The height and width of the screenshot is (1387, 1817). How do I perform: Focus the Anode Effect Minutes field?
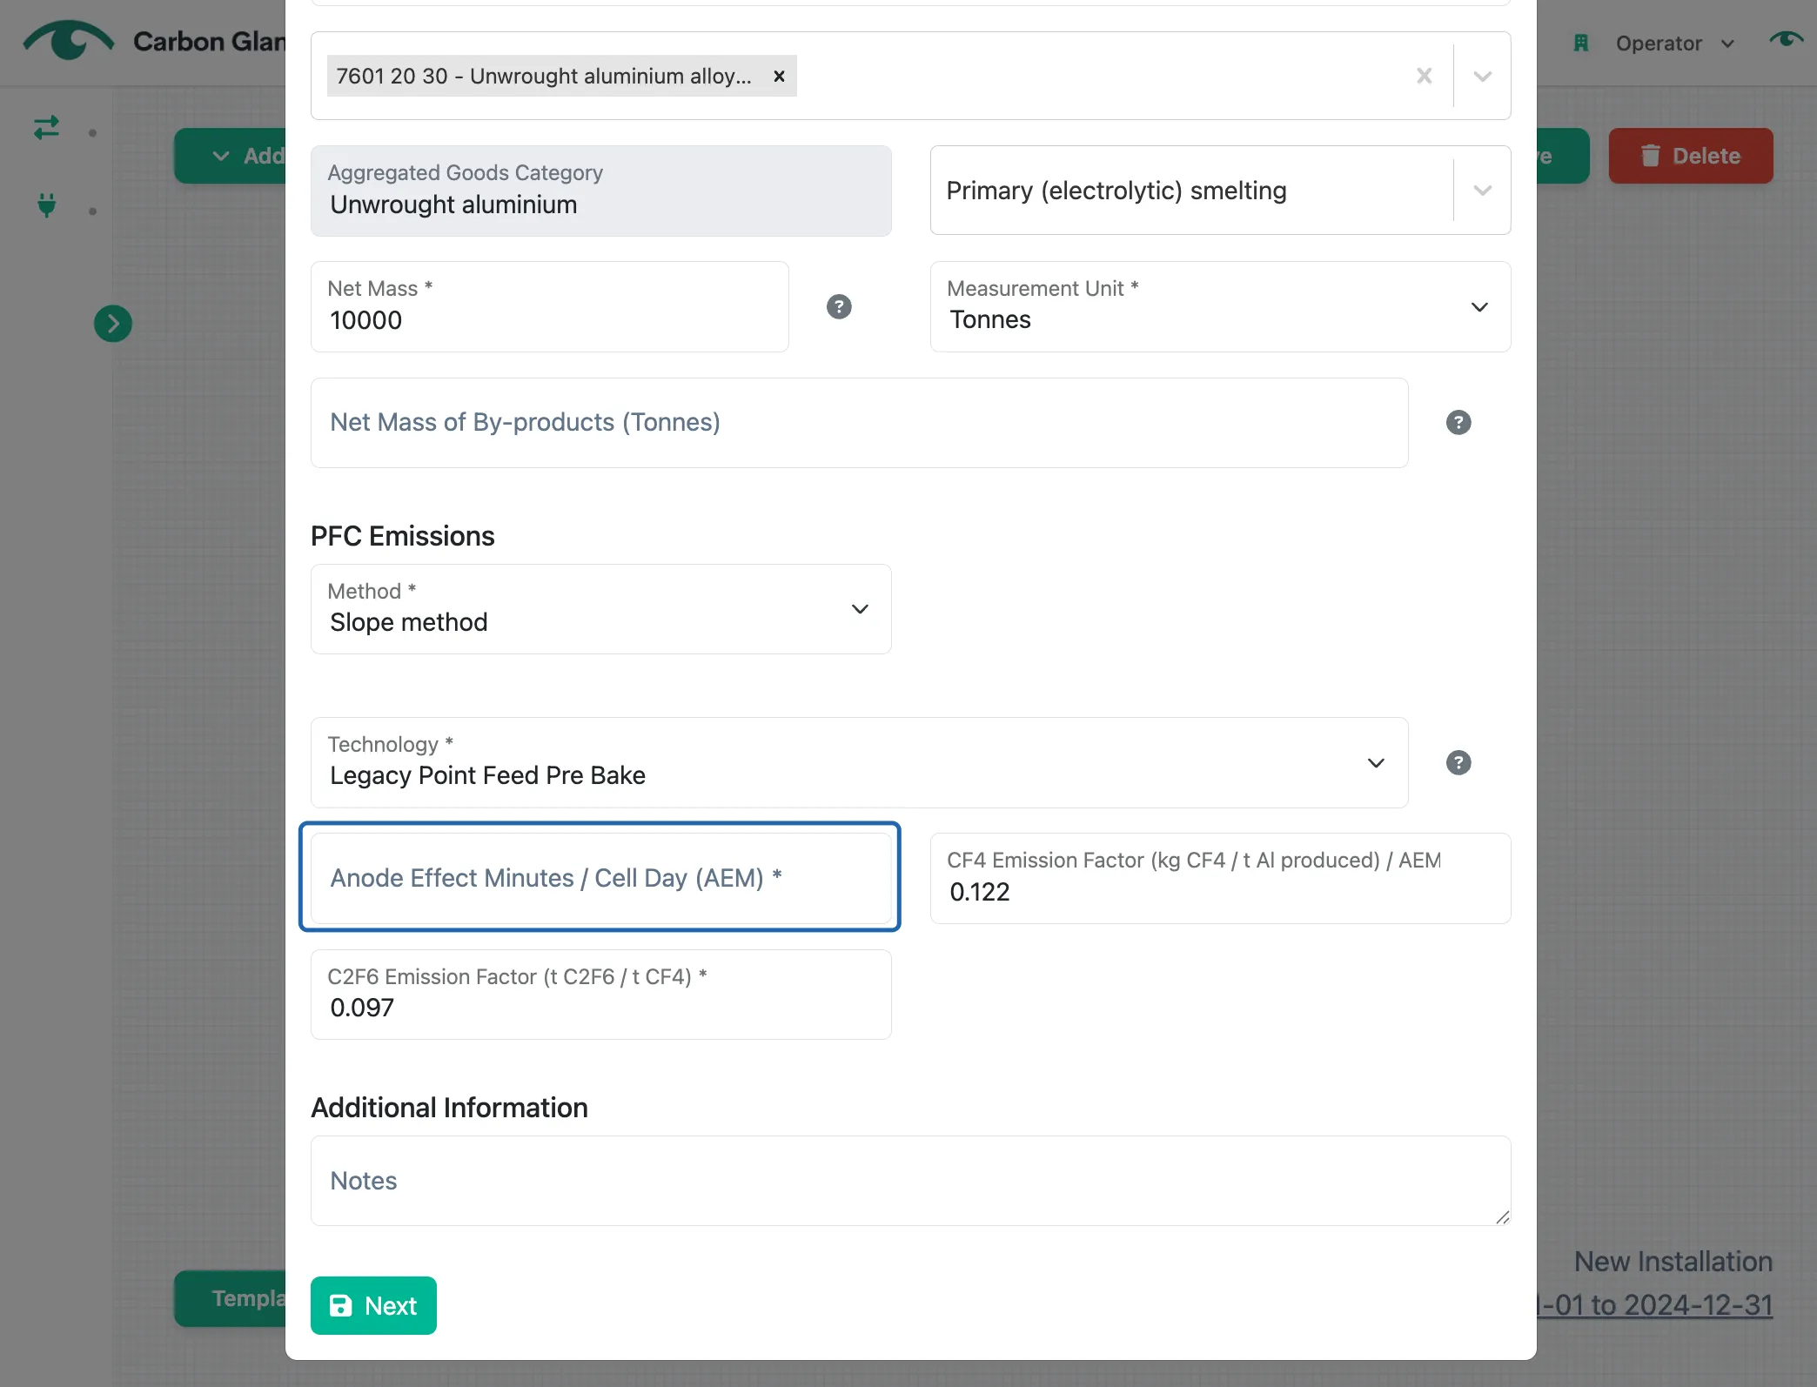coord(600,878)
